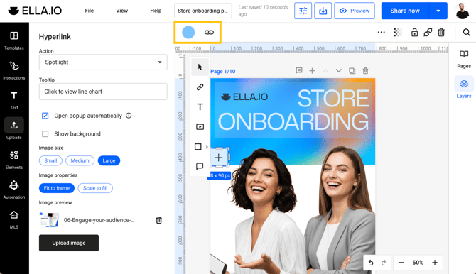The image size is (476, 274).
Task: Click the Tooltip text field
Action: (x=103, y=92)
